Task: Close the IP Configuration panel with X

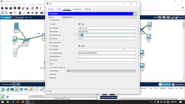Action: click(135, 14)
